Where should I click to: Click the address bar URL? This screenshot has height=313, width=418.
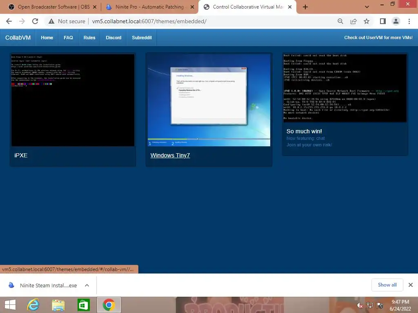tap(149, 21)
